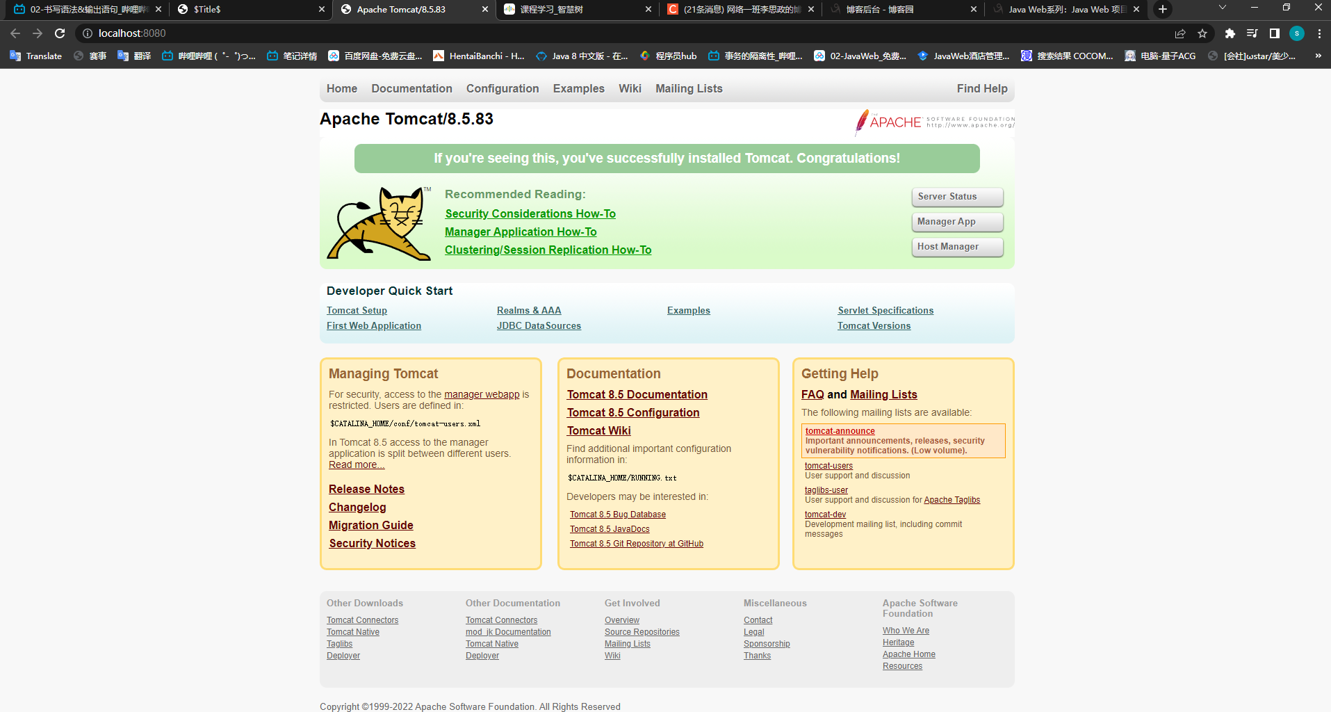Screen dimensions: 1331x712
Task: Click the Manager App button
Action: pos(957,222)
